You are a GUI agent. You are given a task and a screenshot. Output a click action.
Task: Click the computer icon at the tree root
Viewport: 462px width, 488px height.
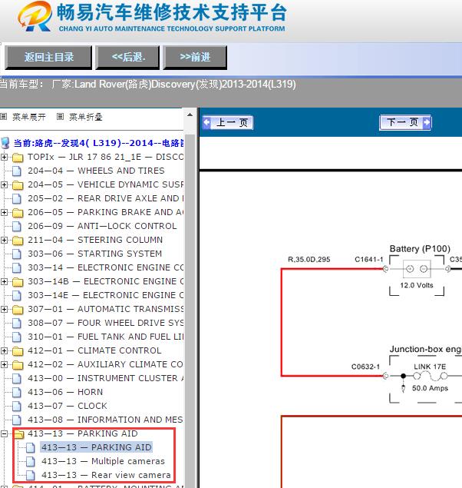5,143
